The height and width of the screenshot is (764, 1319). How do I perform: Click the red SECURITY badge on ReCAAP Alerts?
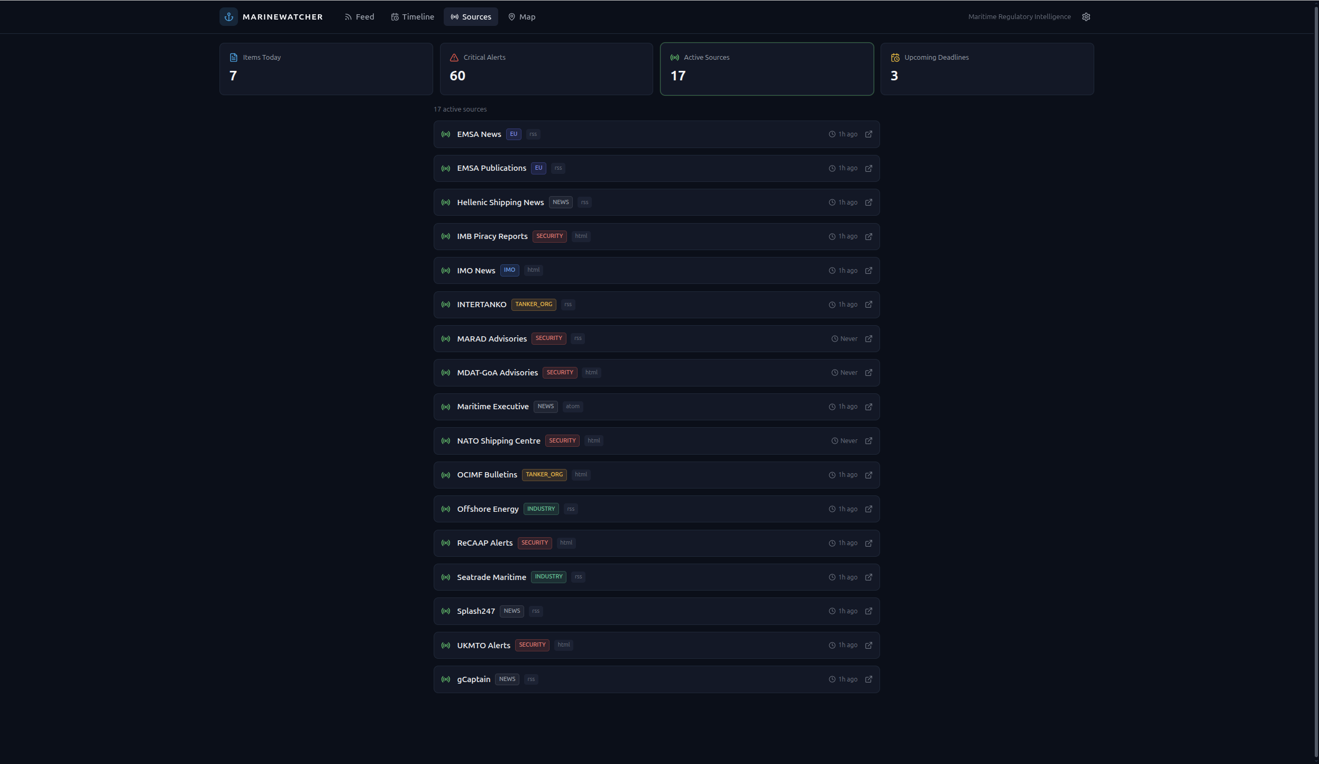[534, 542]
